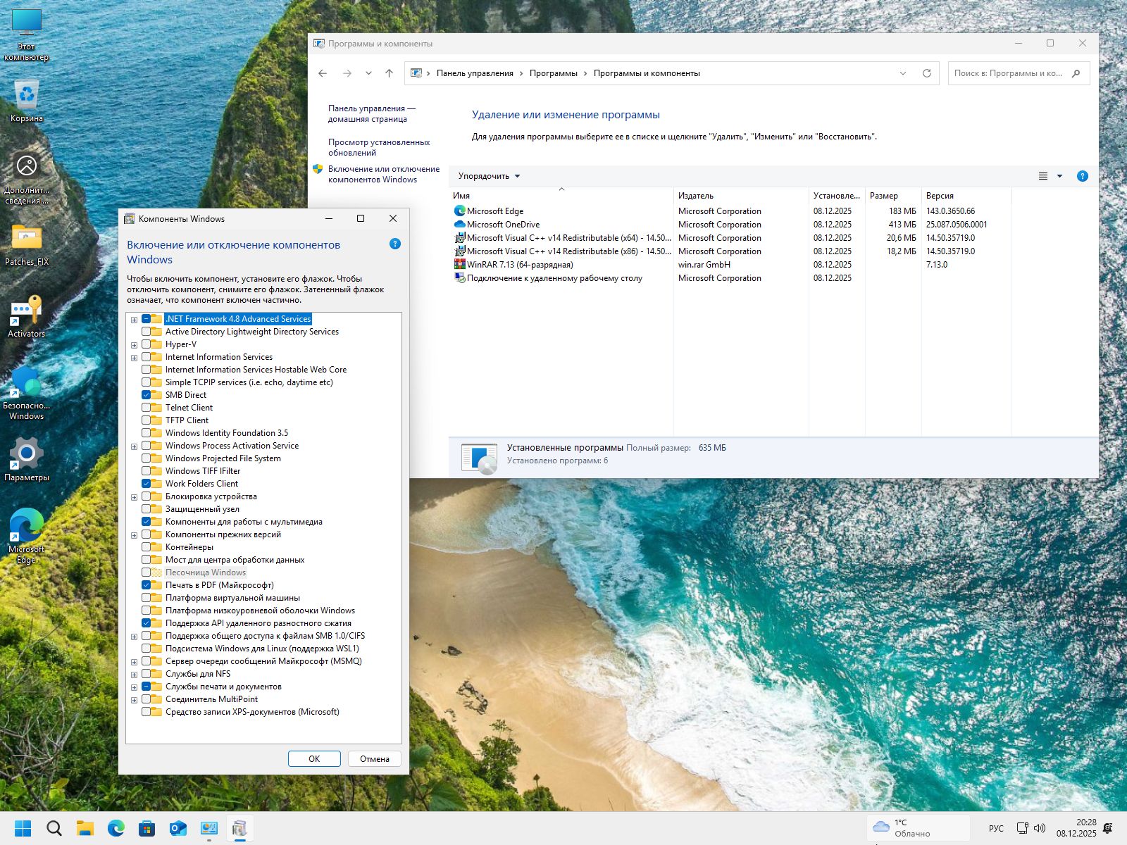This screenshot has width=1127, height=845.
Task: Click the refresh icon in address bar
Action: (926, 73)
